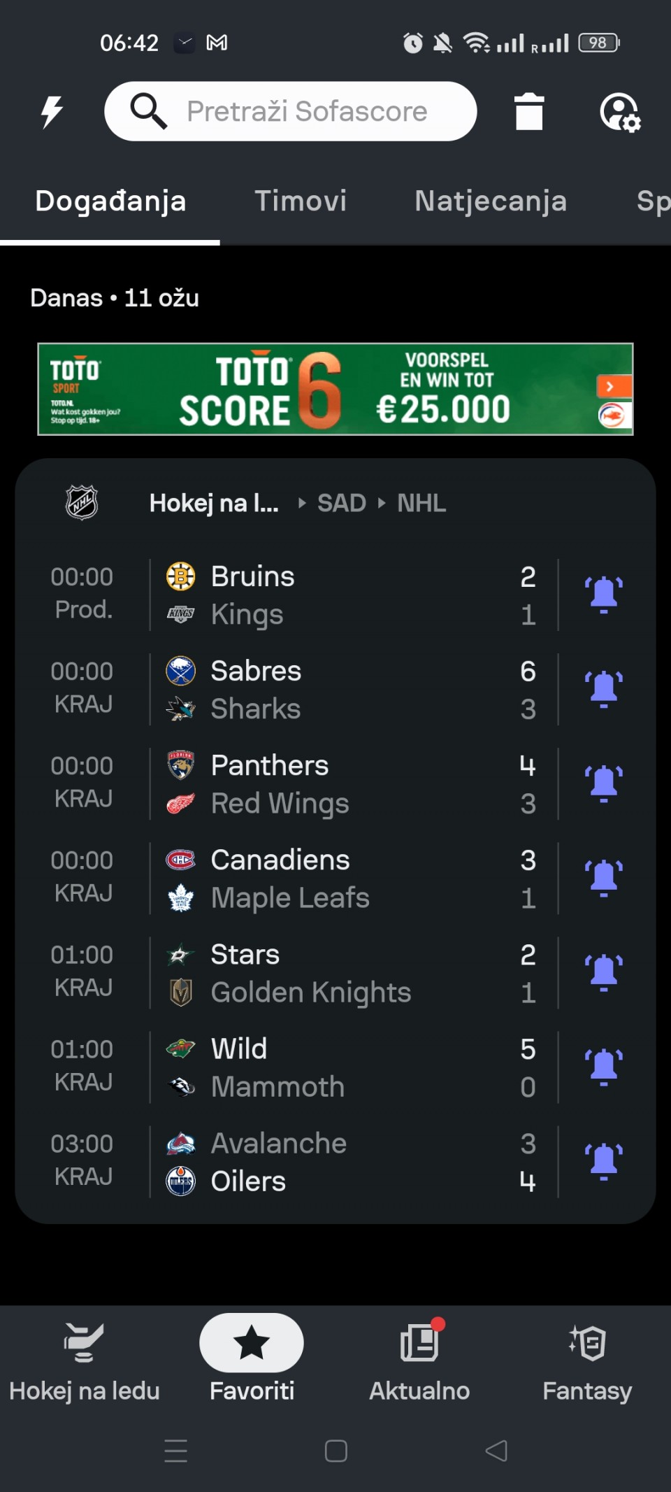Switch to the Natjecanja tab
Viewport: 671px width, 1492px height.
491,201
